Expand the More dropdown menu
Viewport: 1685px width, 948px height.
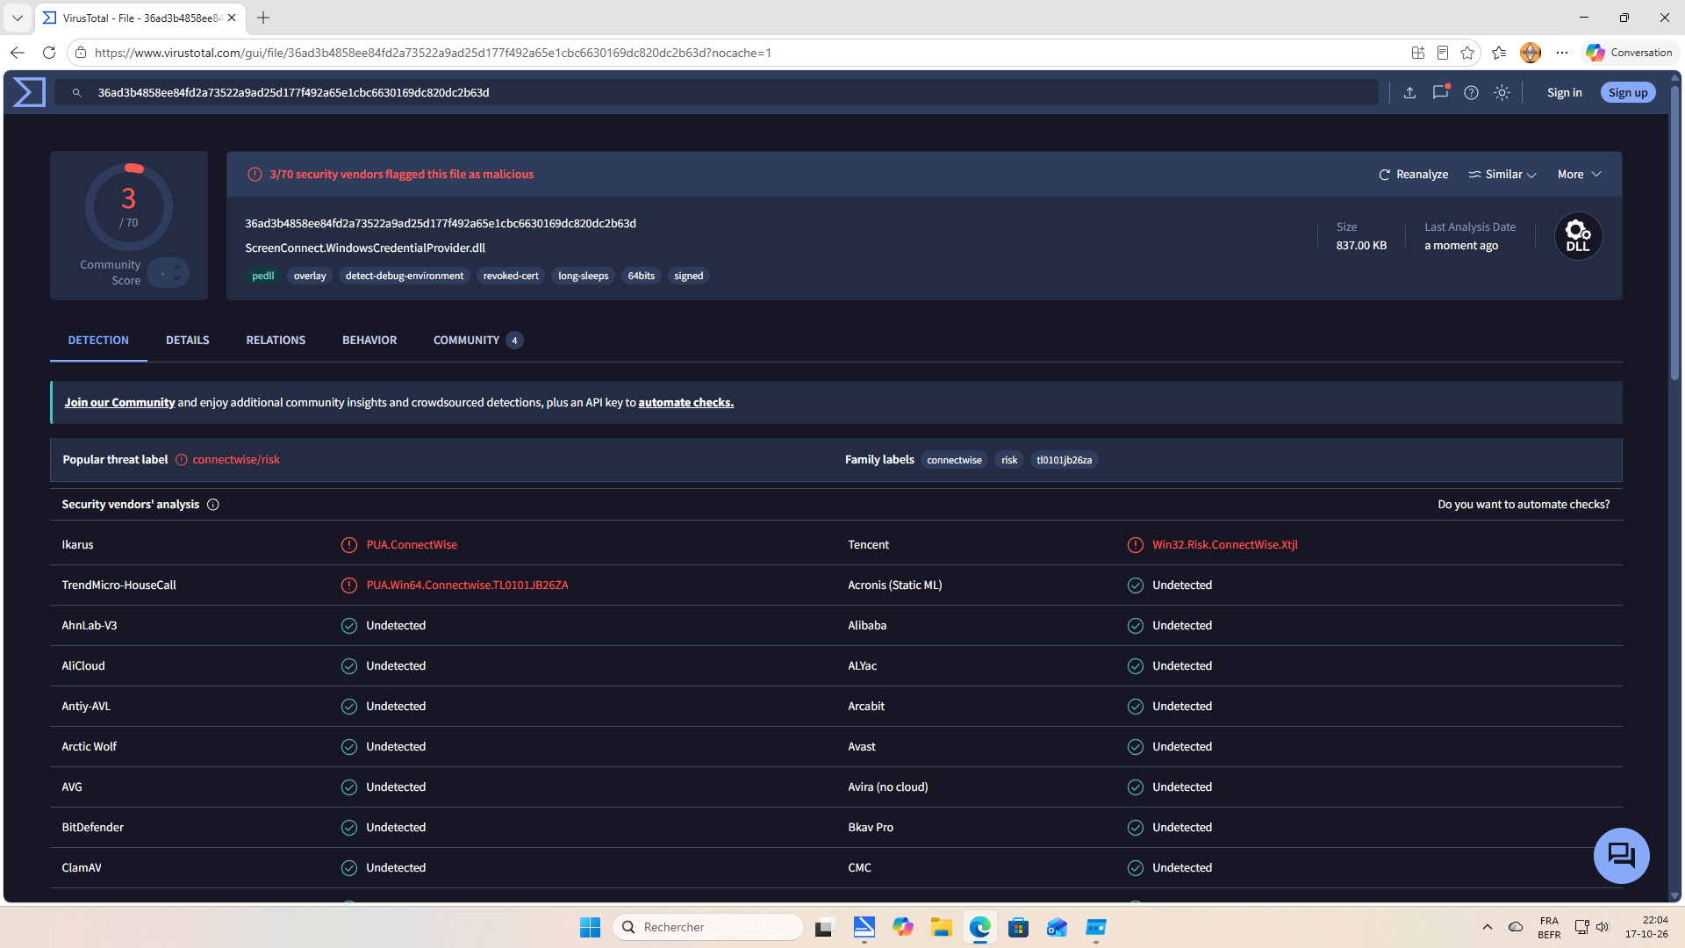pos(1580,175)
